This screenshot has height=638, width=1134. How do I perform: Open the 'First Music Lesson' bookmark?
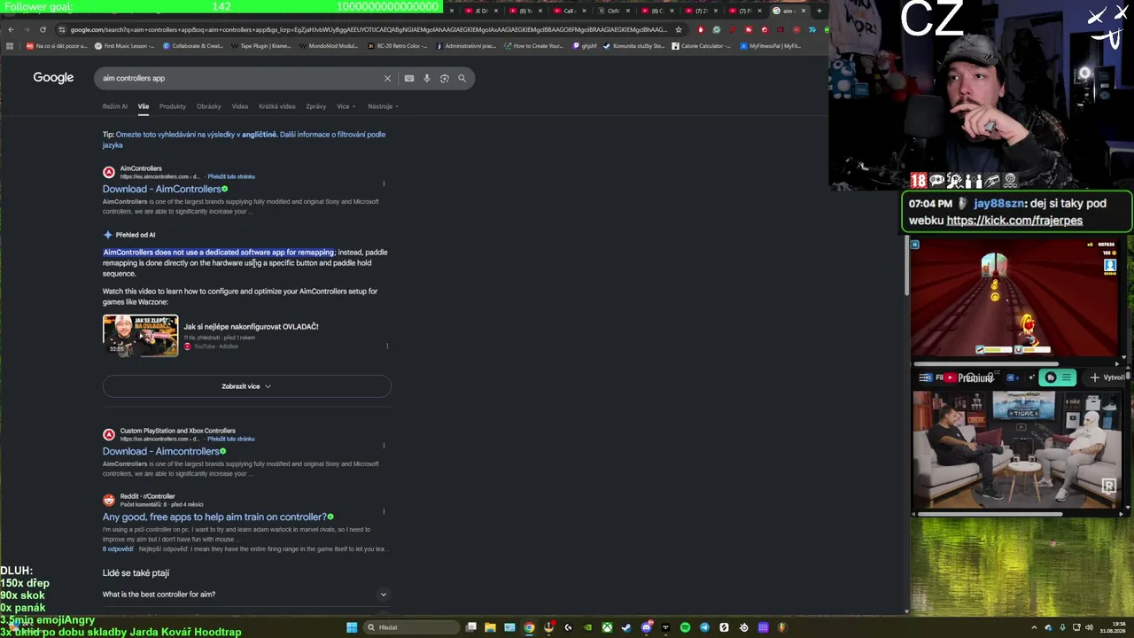point(125,46)
